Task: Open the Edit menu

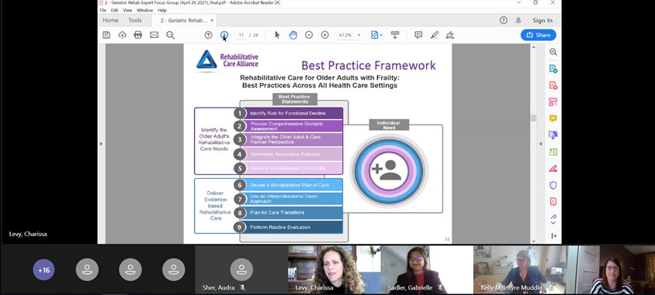Action: pos(114,10)
